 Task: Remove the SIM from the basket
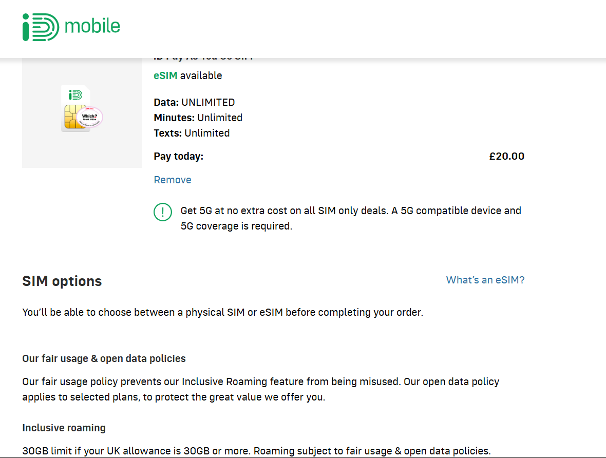173,180
